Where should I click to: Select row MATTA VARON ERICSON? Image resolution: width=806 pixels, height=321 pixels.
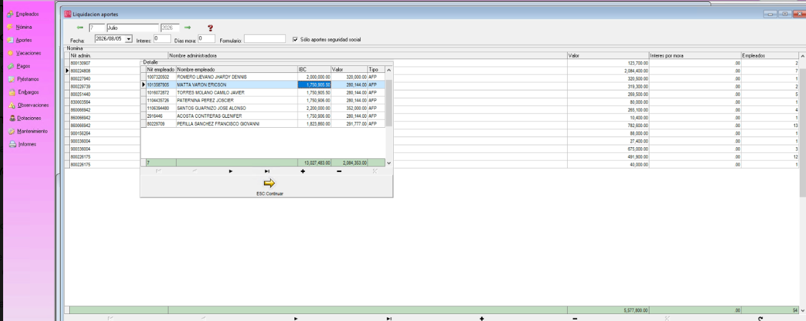[263, 84]
